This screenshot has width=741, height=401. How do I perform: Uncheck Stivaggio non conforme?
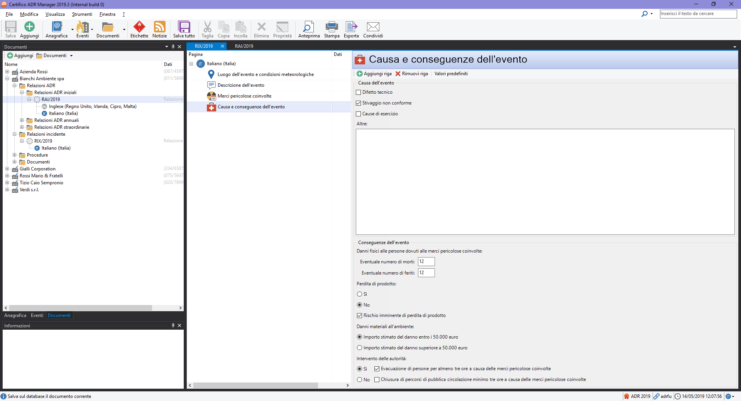click(x=359, y=103)
